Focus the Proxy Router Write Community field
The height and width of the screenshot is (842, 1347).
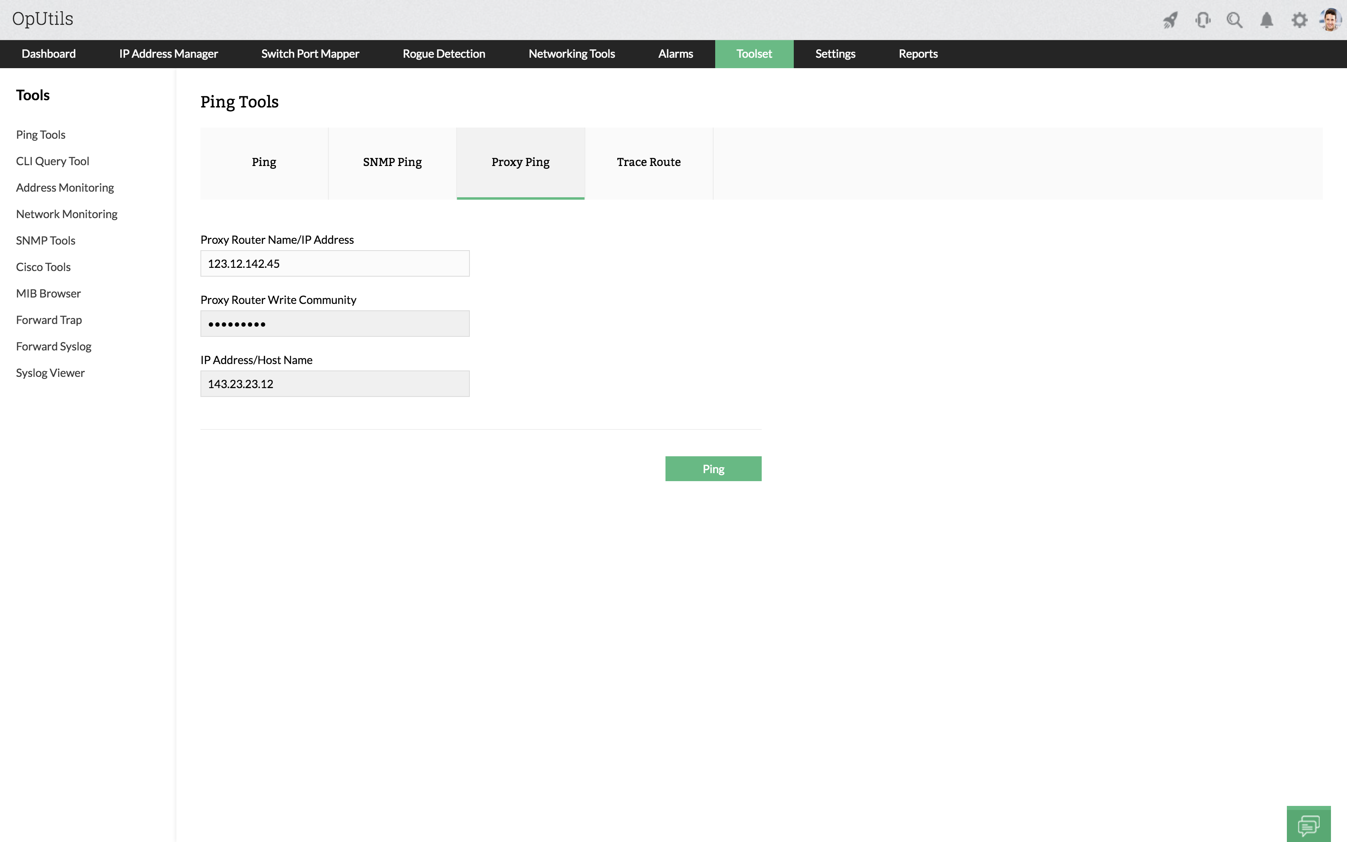[334, 324]
